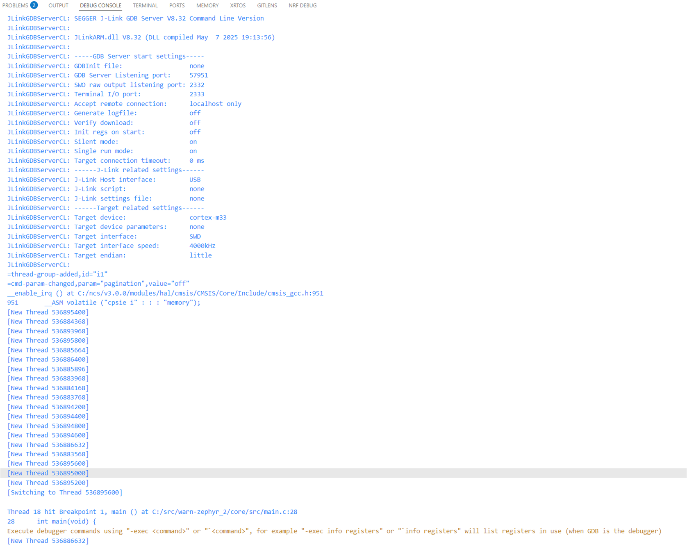Click the Target device parameters line
The image size is (687, 551).
(x=106, y=227)
